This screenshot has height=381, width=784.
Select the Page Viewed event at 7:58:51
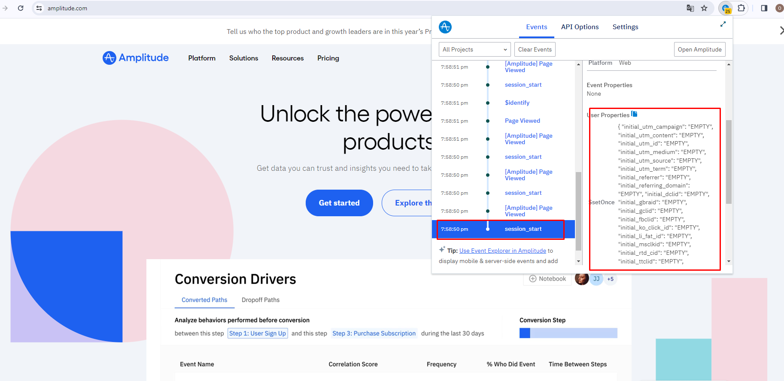[523, 121]
